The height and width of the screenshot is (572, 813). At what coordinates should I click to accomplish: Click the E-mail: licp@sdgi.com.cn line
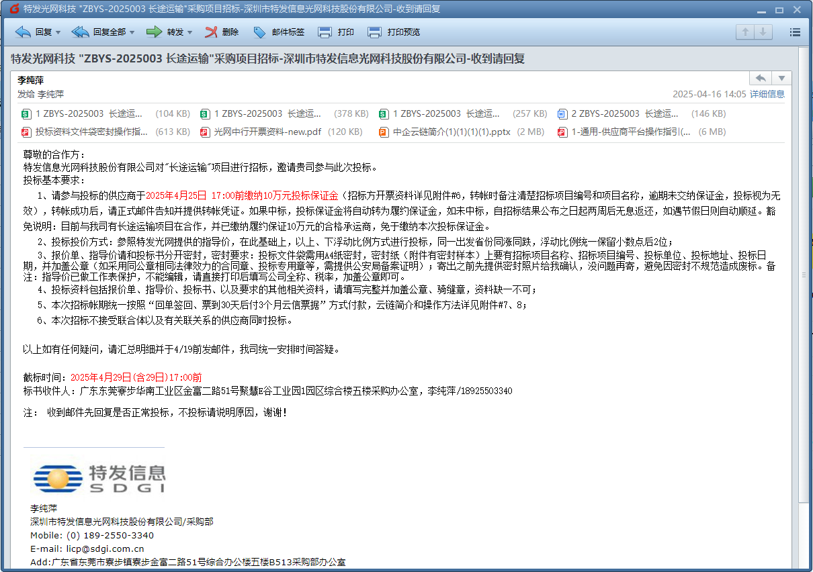[87, 549]
